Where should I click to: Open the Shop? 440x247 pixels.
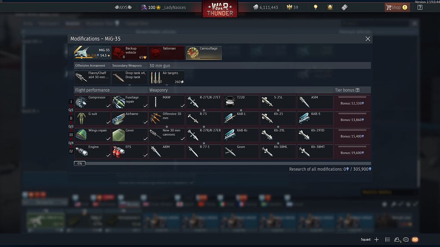tap(397, 7)
